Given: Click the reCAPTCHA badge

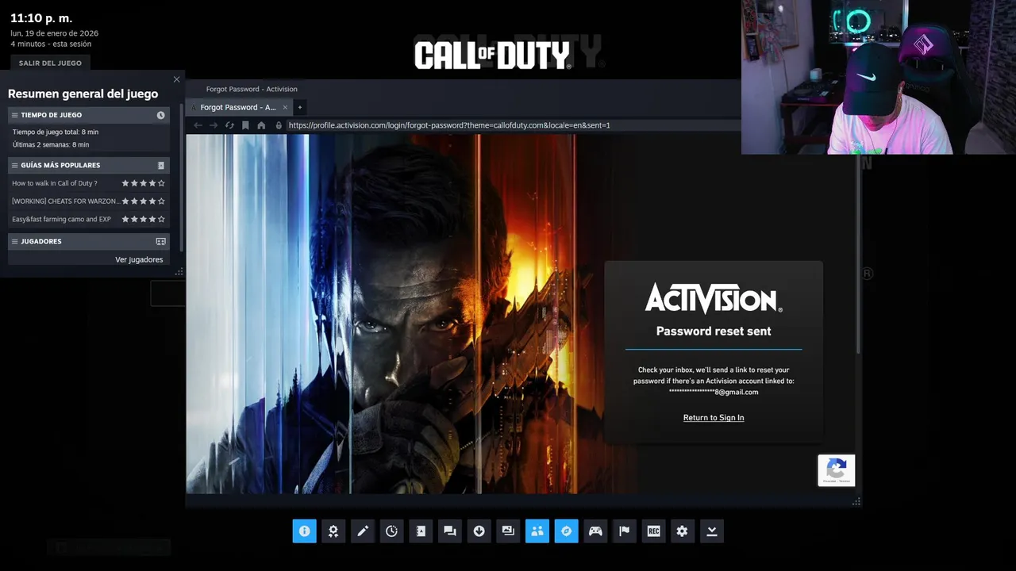Looking at the screenshot, I should [837, 470].
